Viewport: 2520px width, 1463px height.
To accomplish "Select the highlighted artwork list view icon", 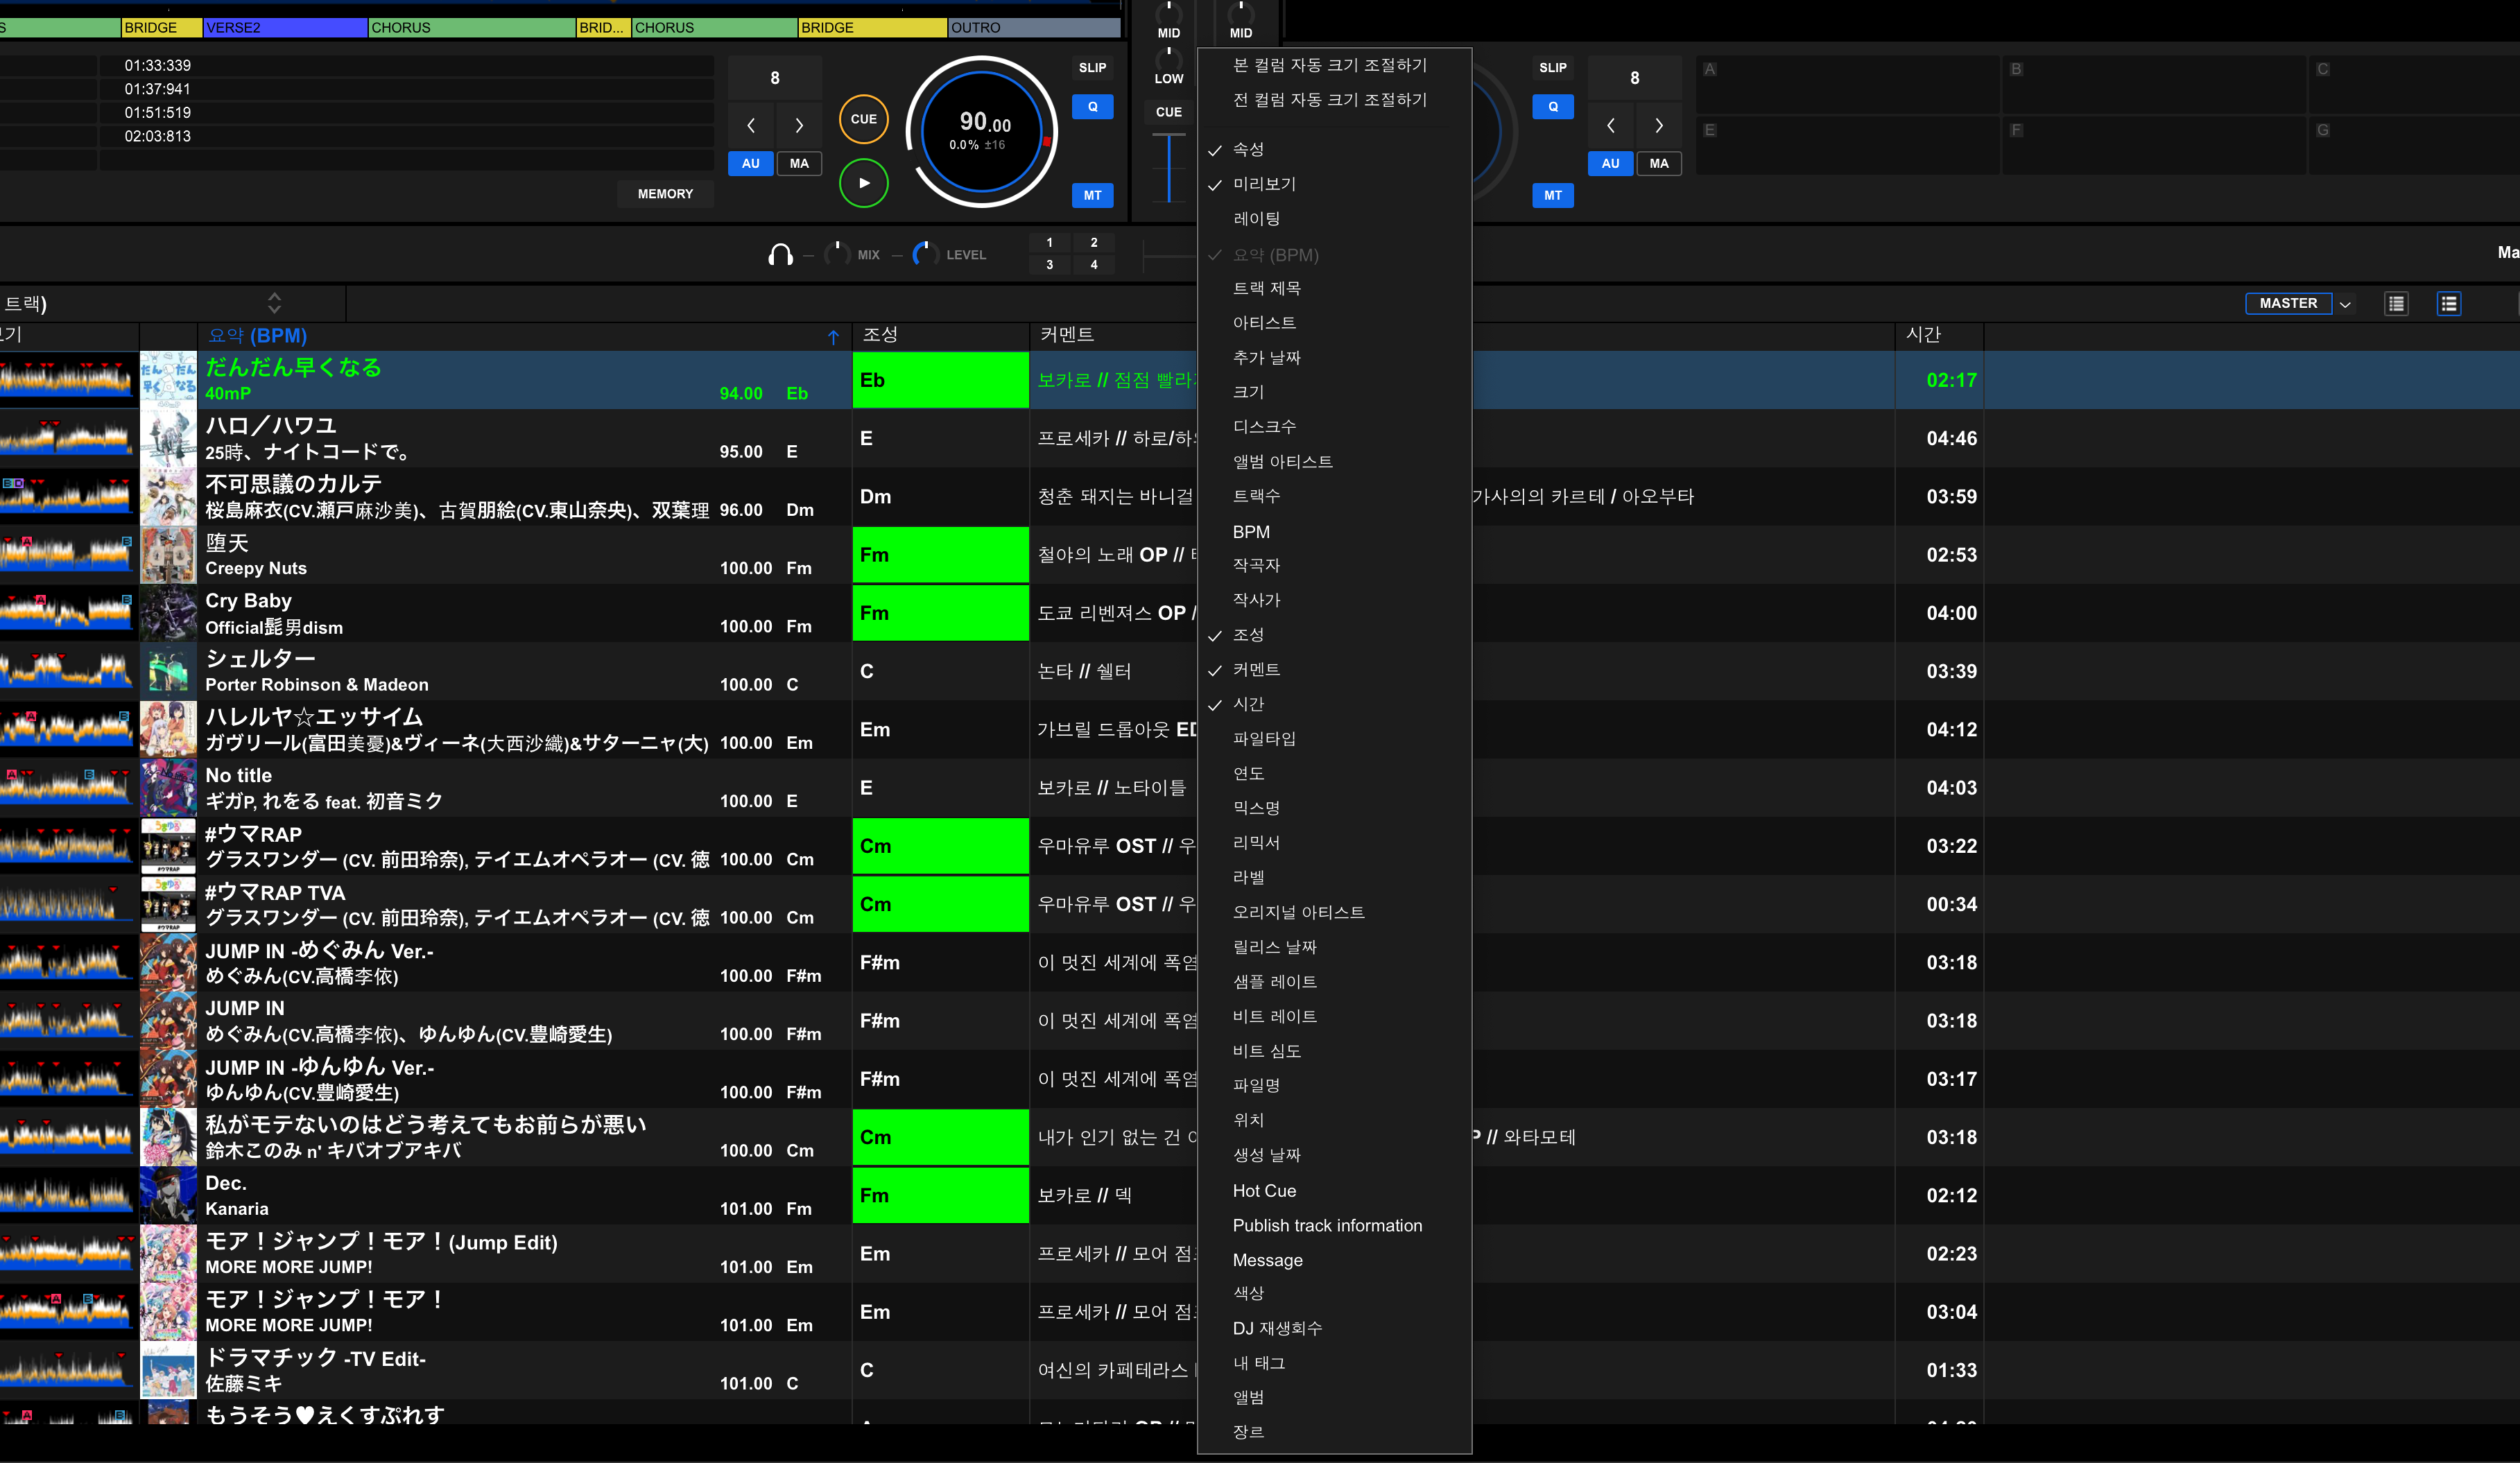I will pos(2448,304).
